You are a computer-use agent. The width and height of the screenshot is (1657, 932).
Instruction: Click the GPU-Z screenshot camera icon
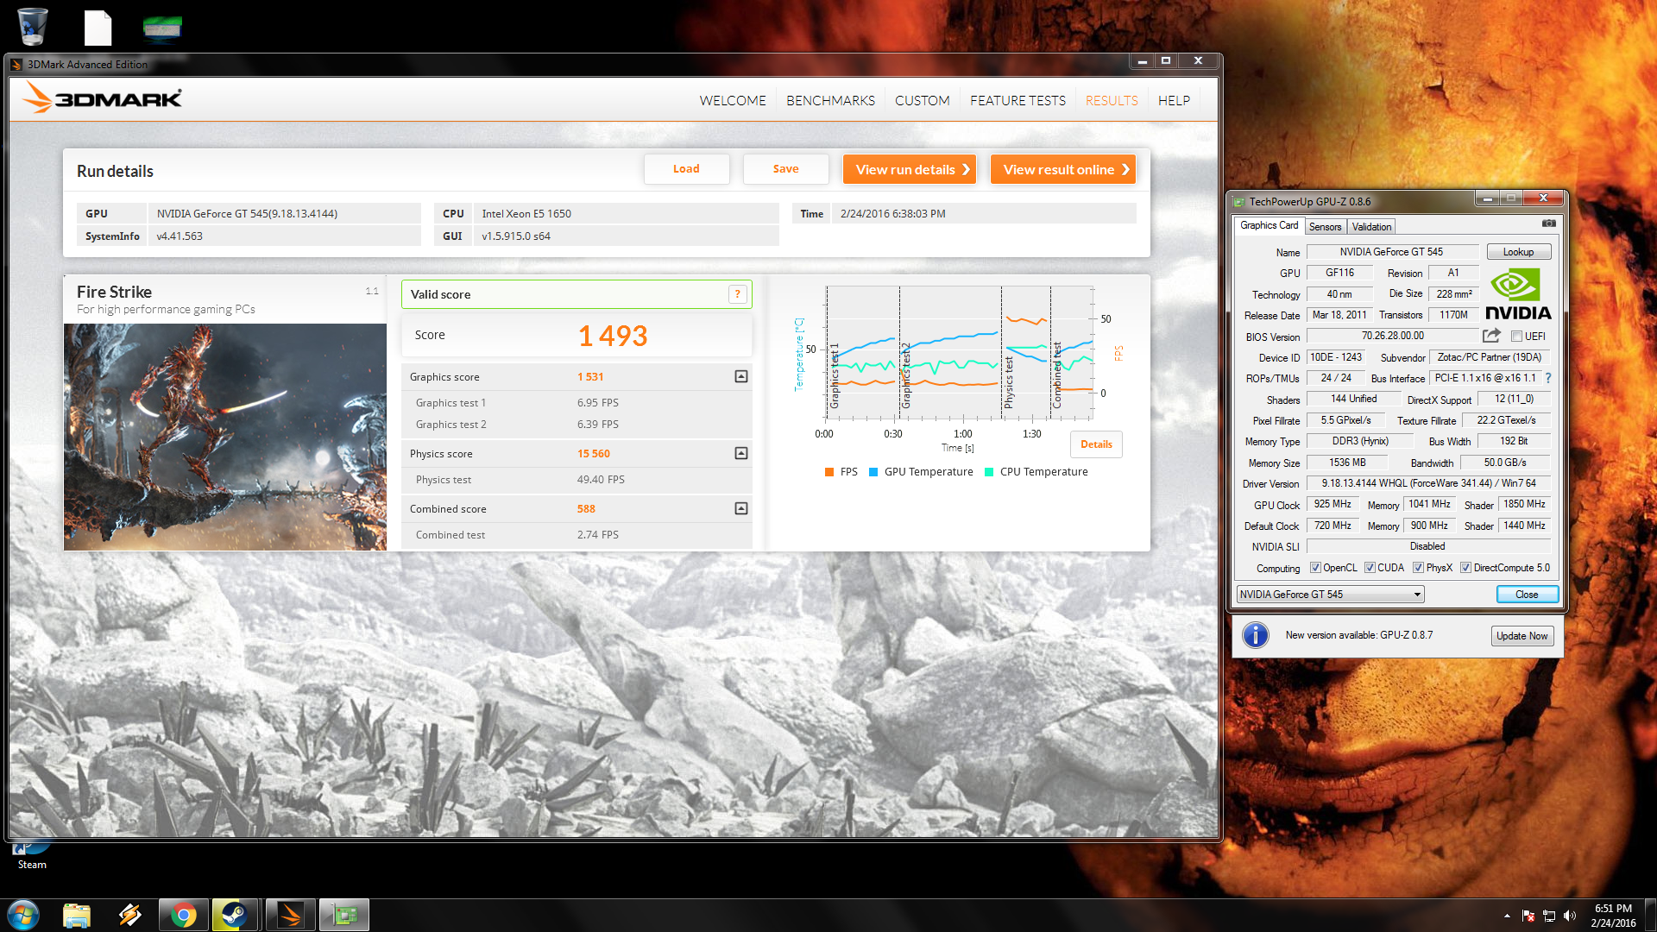click(x=1548, y=224)
